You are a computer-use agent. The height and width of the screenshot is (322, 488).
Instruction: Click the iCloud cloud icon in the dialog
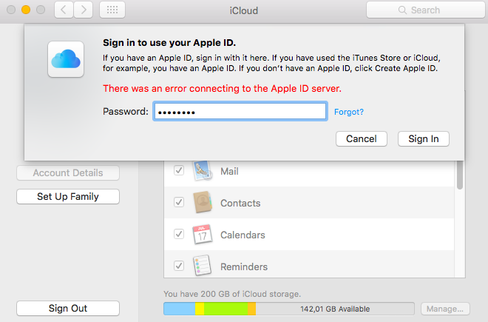click(x=66, y=59)
